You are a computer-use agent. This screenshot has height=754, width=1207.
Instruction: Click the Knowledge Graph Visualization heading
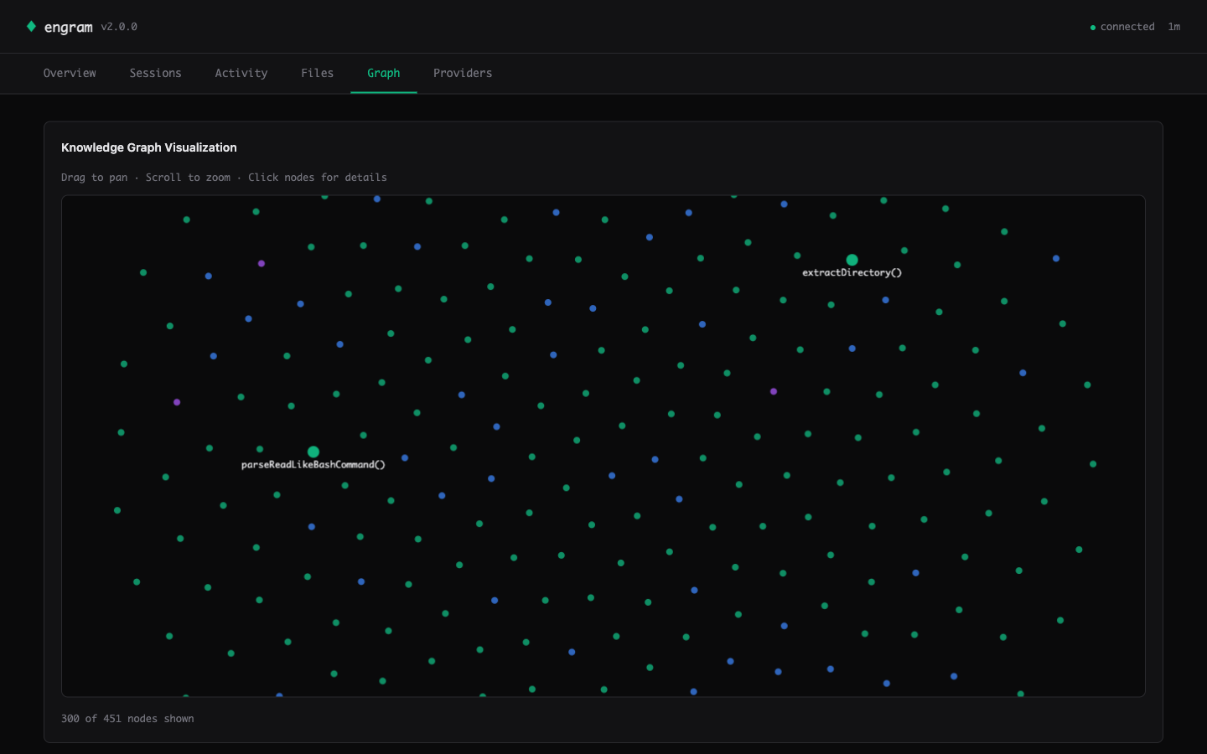(149, 147)
